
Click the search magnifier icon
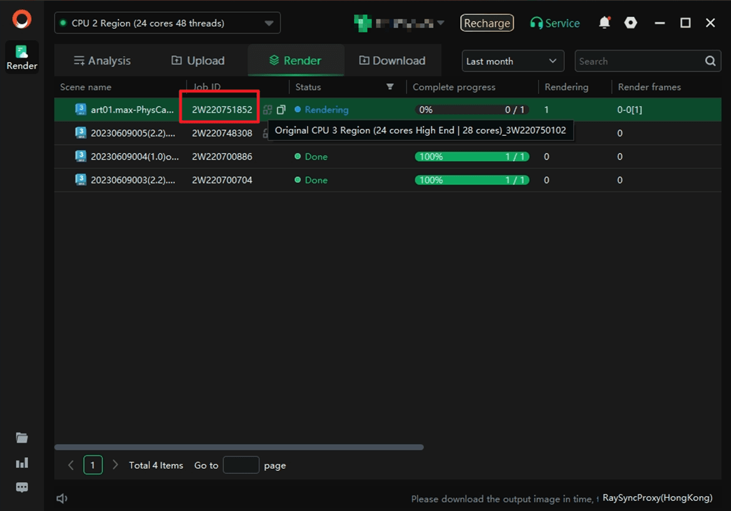[x=710, y=61]
